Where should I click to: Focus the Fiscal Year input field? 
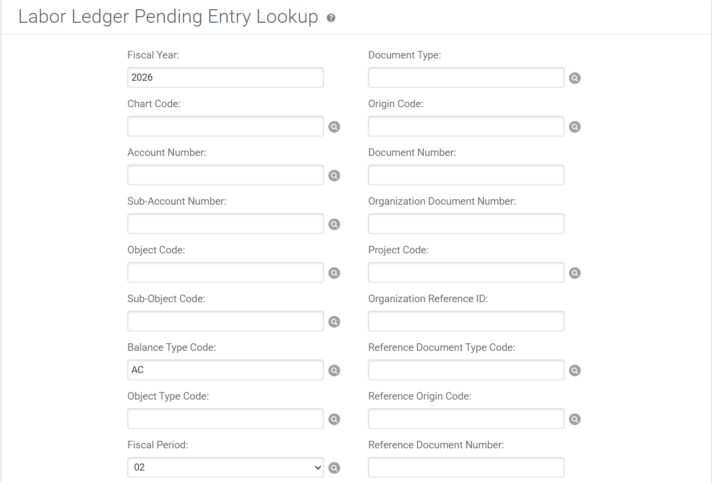pyautogui.click(x=225, y=77)
